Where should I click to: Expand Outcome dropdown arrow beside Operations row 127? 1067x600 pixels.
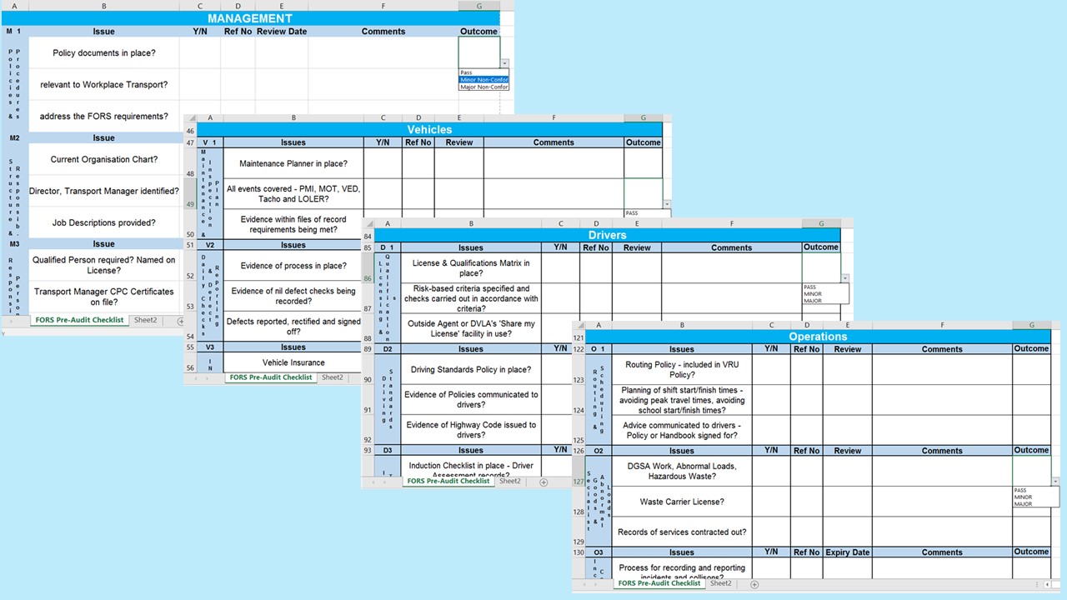tap(1055, 482)
